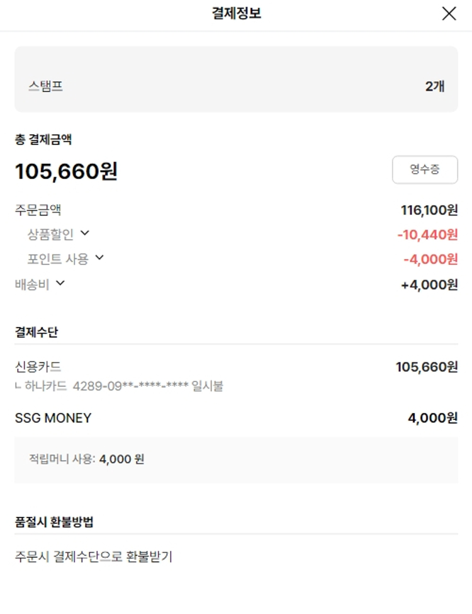Screen dimensions: 472x614
Task: Open the 영수증 receipt
Action: pyautogui.click(x=425, y=169)
